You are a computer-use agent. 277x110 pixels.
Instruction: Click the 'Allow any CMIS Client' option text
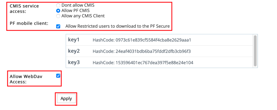coord(83,16)
